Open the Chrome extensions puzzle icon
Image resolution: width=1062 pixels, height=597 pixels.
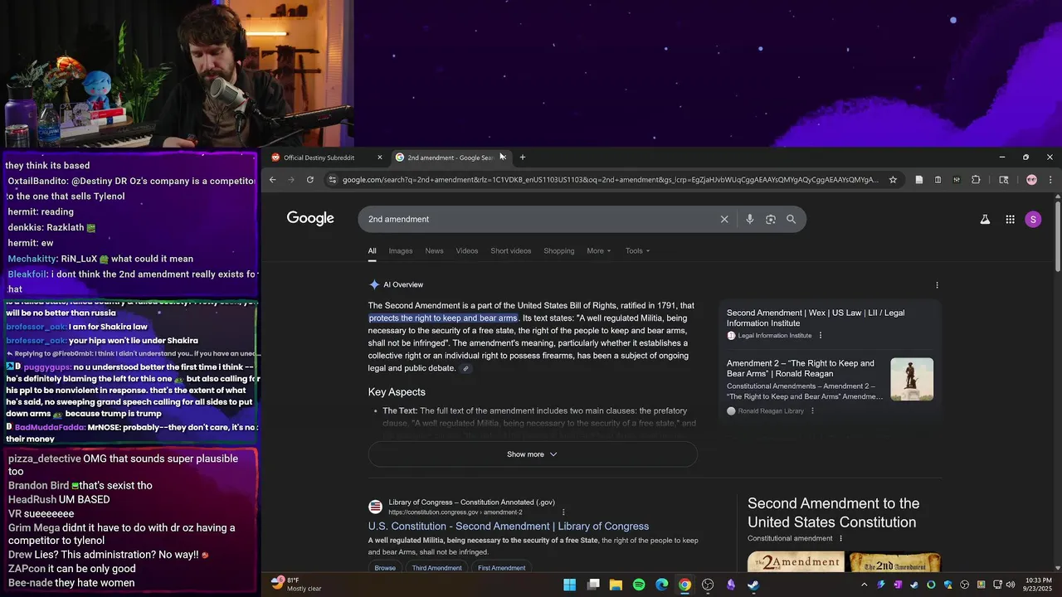point(976,180)
